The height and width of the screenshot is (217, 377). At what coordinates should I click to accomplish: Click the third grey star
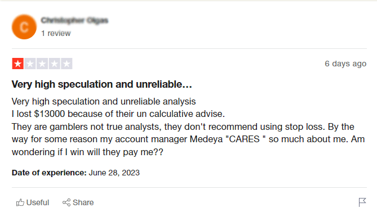[42, 64]
